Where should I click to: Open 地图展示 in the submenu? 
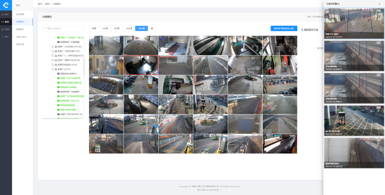point(20,29)
